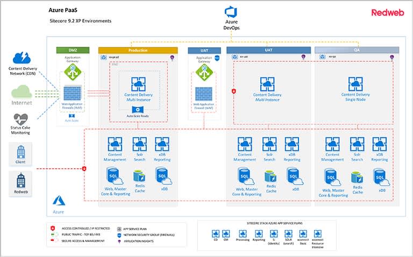The width and height of the screenshot is (413, 257).
Task: Click the Public Traffic TCP 80/443 legend symbol
Action: point(54,234)
